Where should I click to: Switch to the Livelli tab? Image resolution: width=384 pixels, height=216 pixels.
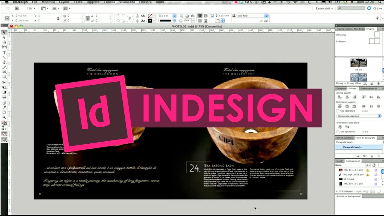[340, 161]
